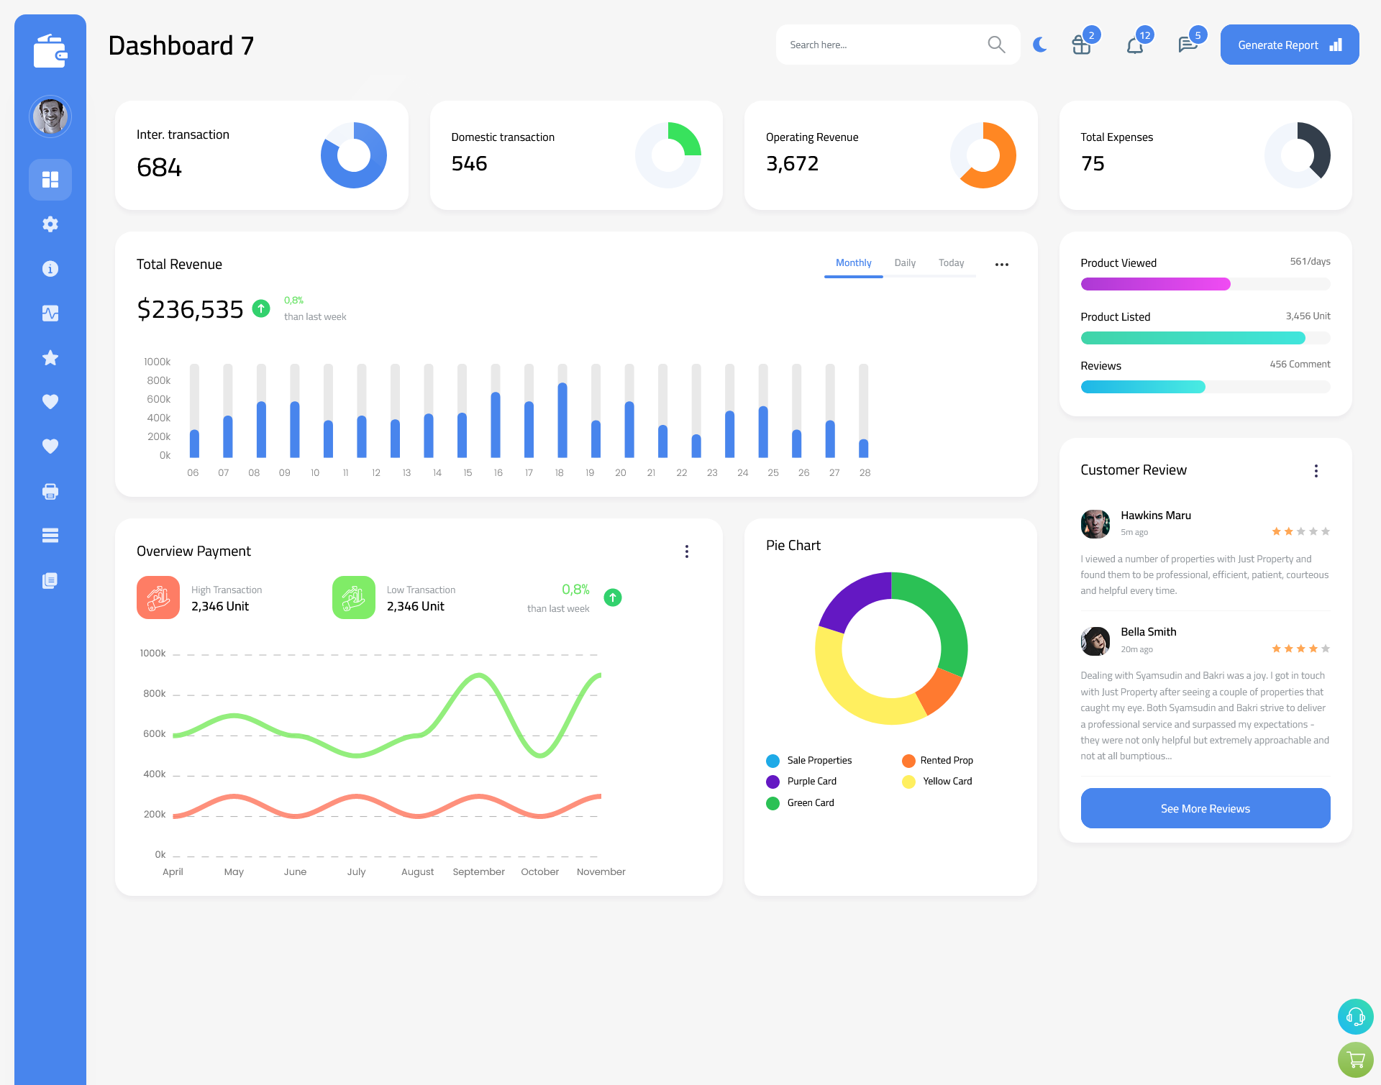This screenshot has width=1381, height=1085.
Task: Switch to Daily revenue tab
Action: click(905, 263)
